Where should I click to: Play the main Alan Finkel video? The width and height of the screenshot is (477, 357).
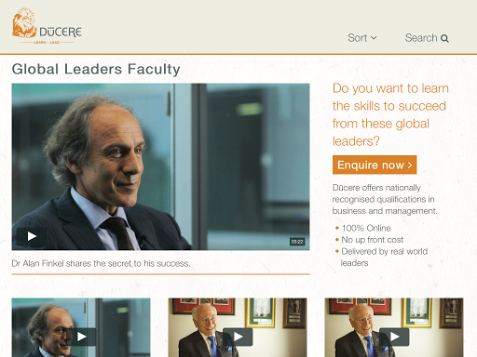[x=32, y=236]
